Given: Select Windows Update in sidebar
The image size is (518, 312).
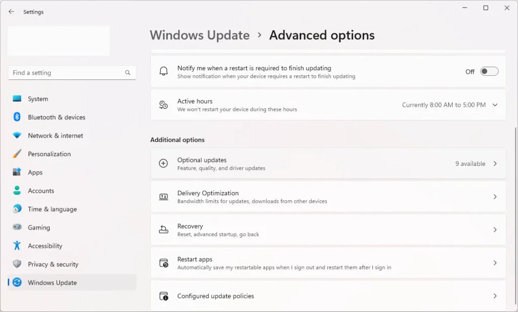Looking at the screenshot, I should point(72,282).
